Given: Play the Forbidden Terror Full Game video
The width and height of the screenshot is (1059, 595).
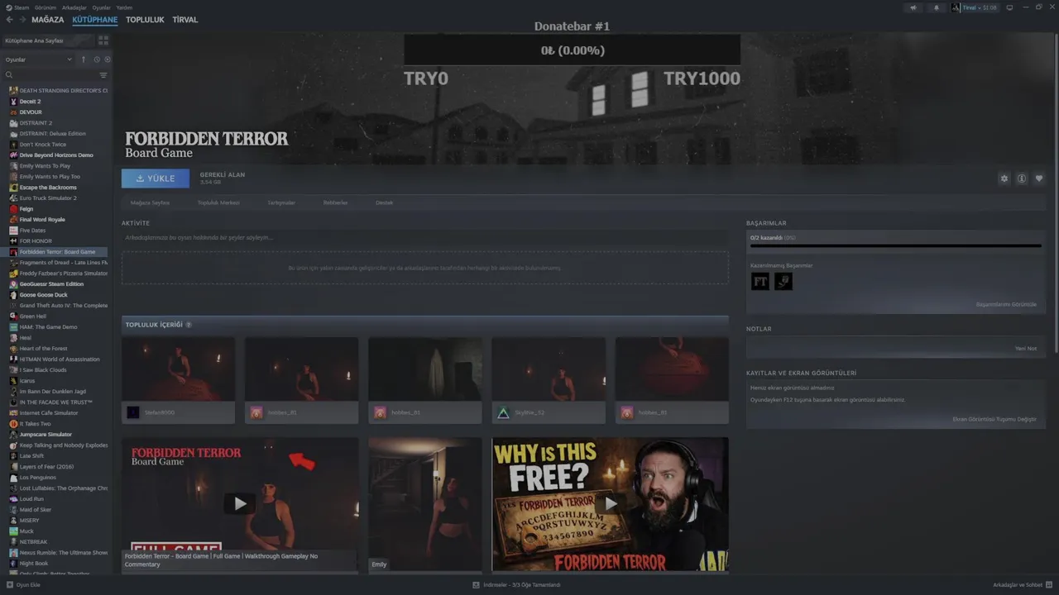Looking at the screenshot, I should pyautogui.click(x=240, y=504).
